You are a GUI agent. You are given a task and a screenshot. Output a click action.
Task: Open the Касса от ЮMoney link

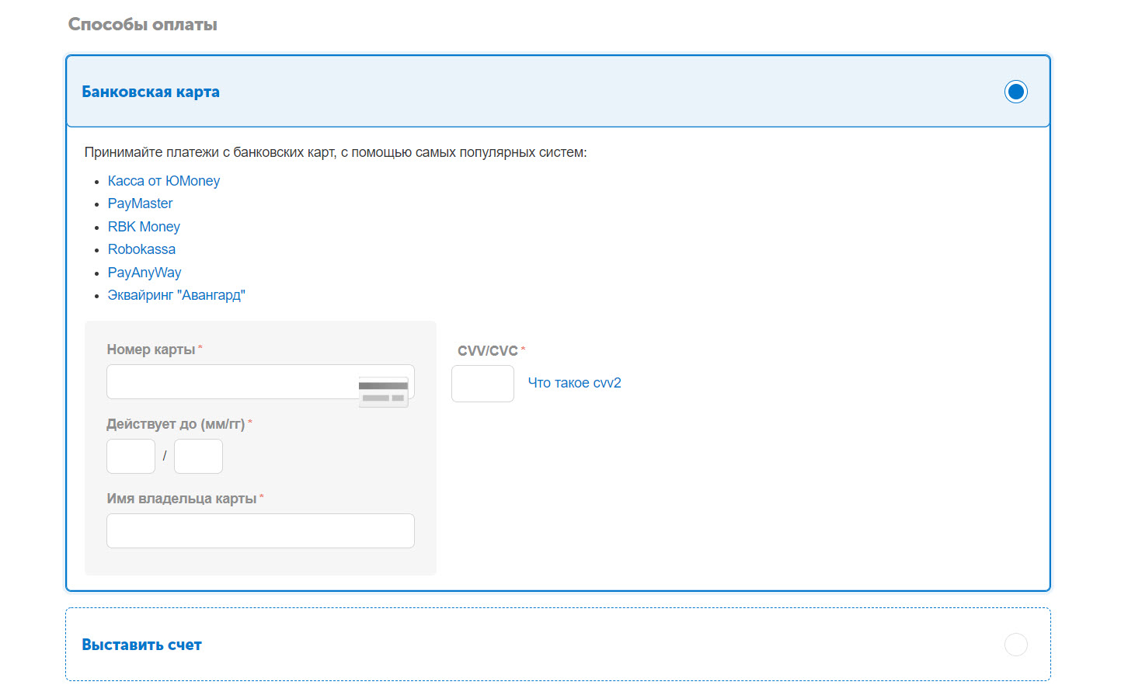(163, 181)
